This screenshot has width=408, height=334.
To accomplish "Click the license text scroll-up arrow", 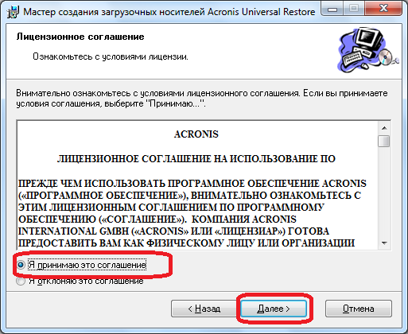I will 384,128.
